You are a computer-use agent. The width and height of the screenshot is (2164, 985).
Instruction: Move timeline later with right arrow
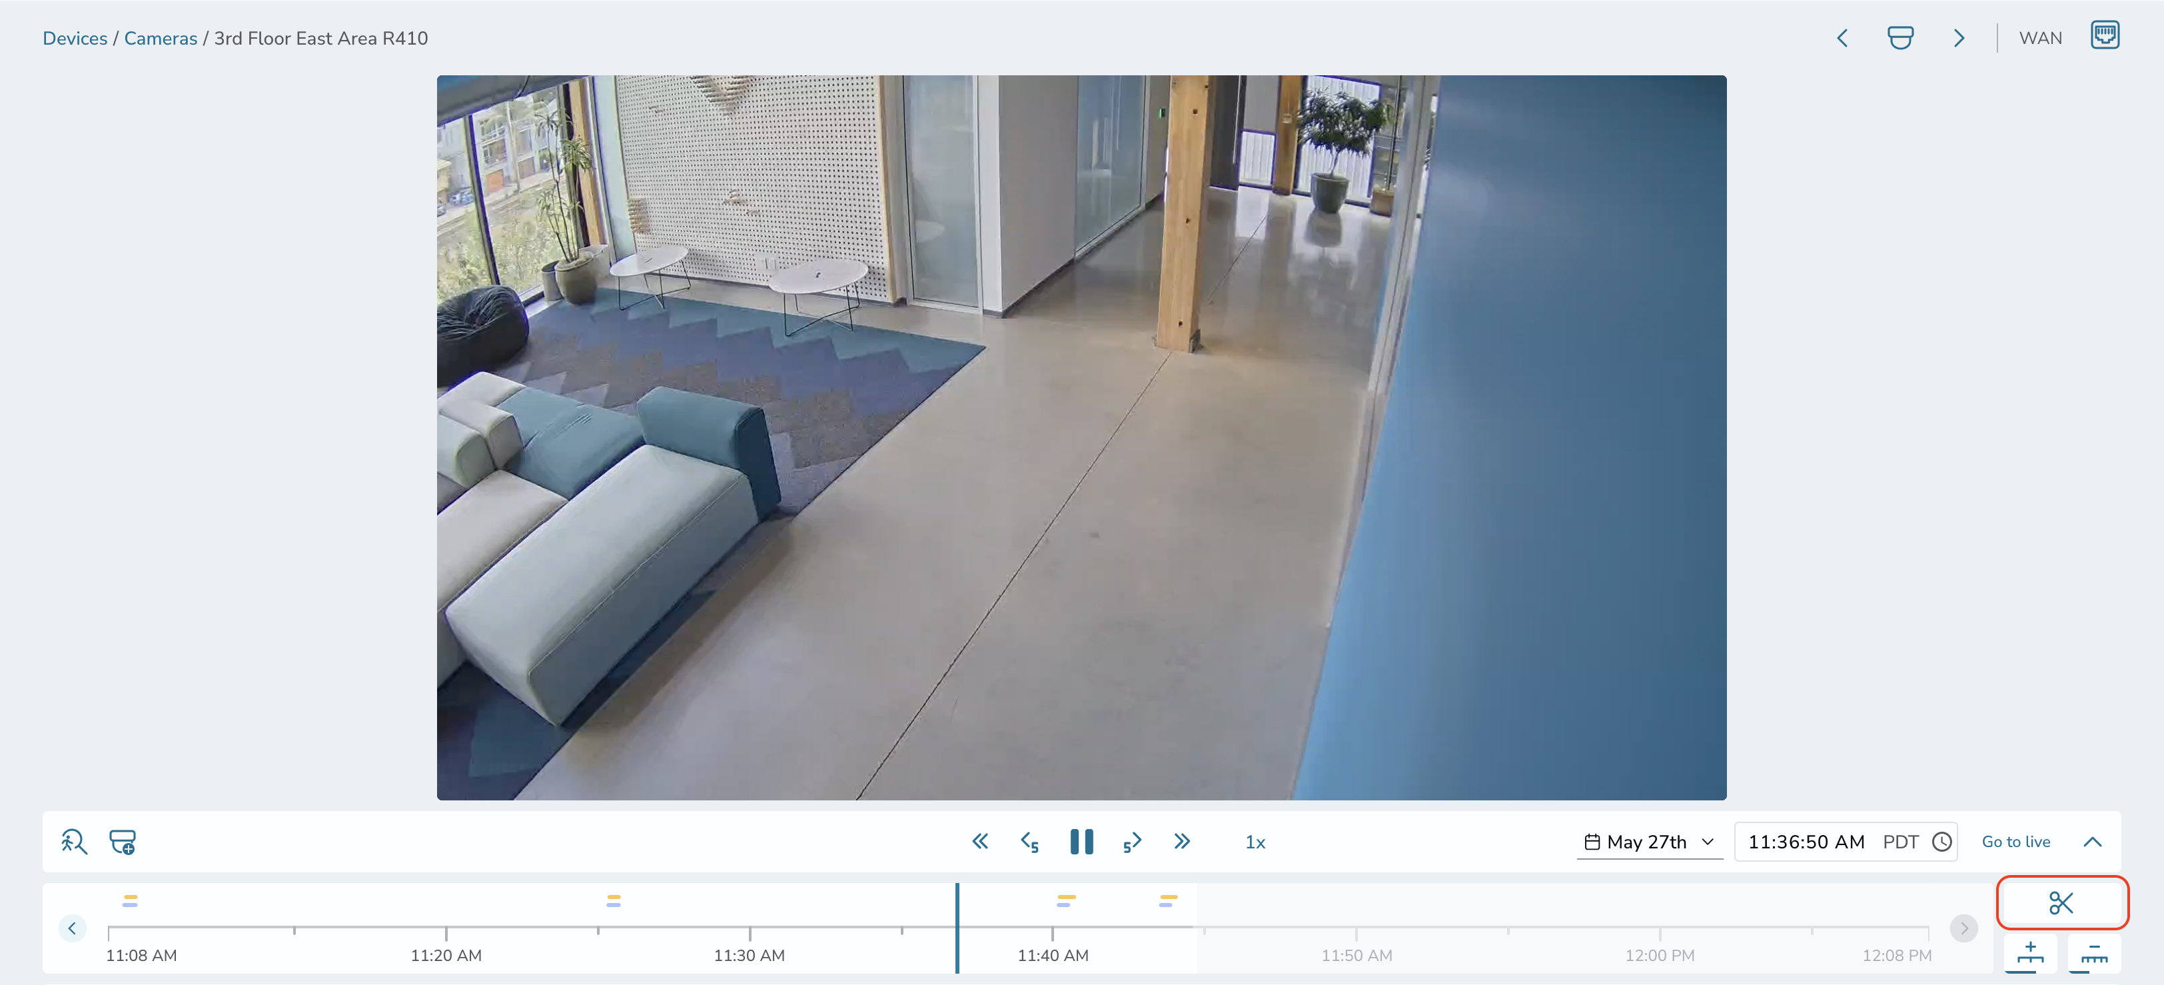[x=1963, y=928]
